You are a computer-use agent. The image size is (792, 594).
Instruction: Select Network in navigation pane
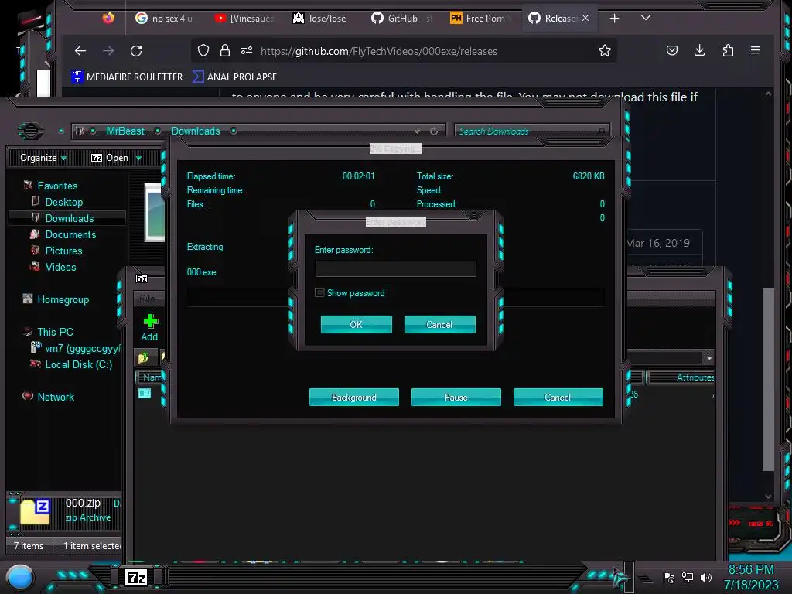[56, 397]
